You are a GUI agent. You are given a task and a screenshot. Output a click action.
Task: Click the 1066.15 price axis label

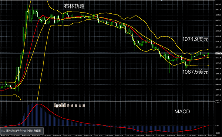(x=218, y=74)
